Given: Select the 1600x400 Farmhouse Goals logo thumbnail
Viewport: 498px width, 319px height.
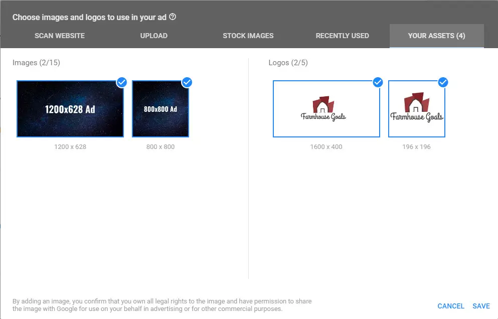Looking at the screenshot, I should click(326, 109).
